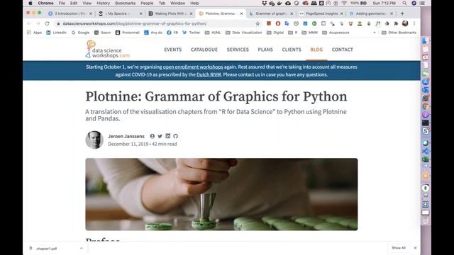This screenshot has height=255, width=454.
Task: Close the PageSpeed Insights tab
Action: coord(341,13)
